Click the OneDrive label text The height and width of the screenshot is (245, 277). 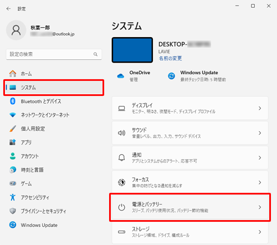[x=140, y=73]
